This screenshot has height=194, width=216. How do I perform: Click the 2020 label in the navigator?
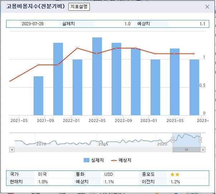[162, 144]
